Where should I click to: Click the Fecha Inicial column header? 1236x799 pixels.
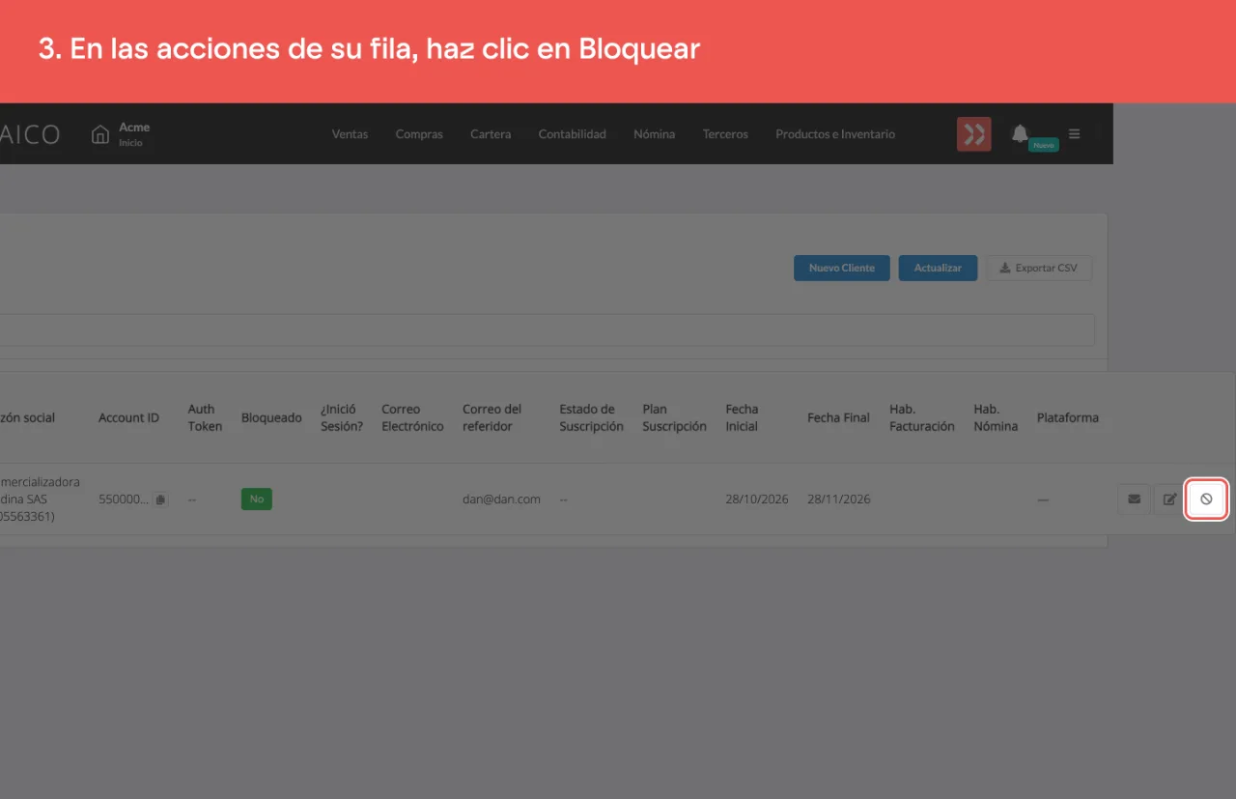[742, 417]
